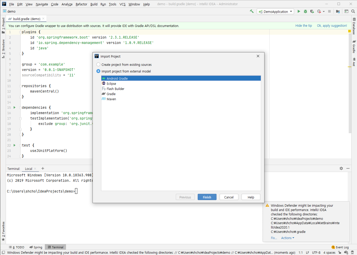Select Flash Builder in model list

tap(181, 89)
